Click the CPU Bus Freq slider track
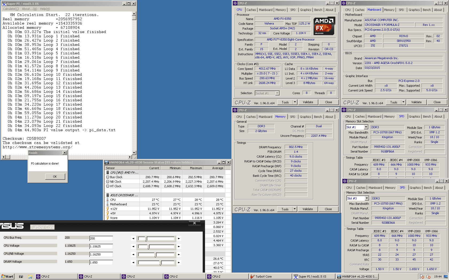This screenshot has height=280, width=449. [156, 238]
